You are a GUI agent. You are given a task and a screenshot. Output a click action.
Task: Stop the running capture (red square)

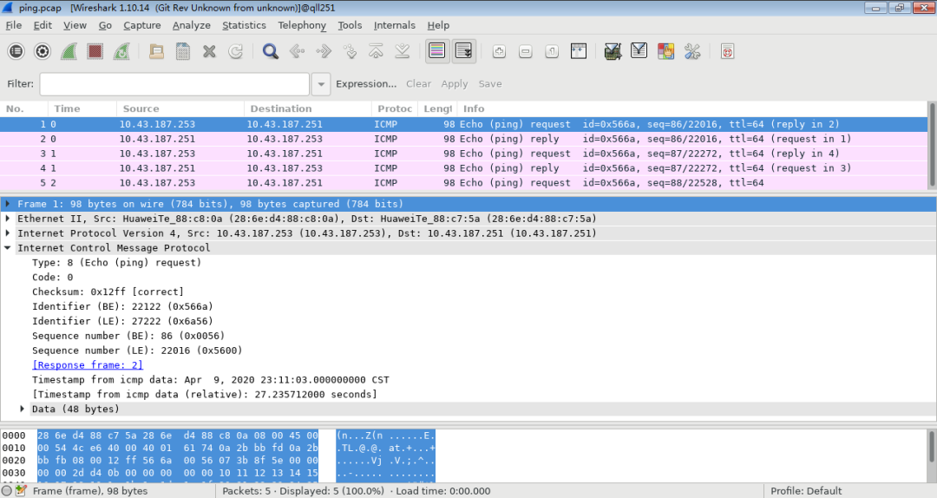(x=95, y=51)
